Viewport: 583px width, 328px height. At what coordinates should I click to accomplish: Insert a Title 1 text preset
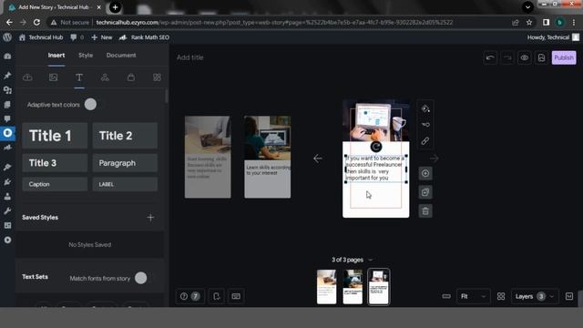point(55,136)
